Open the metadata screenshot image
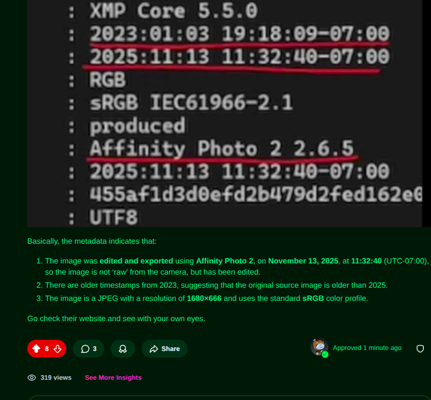 pos(225,113)
